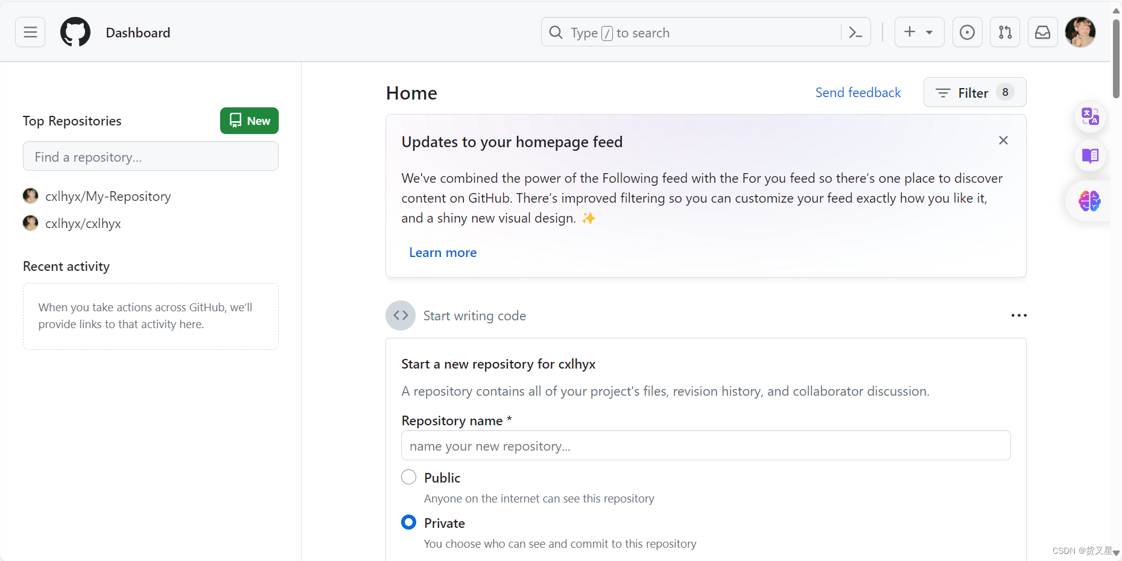Click 'Start a new repository for cxlhyx' text
Screen dimensions: 1122x561
[498, 364]
